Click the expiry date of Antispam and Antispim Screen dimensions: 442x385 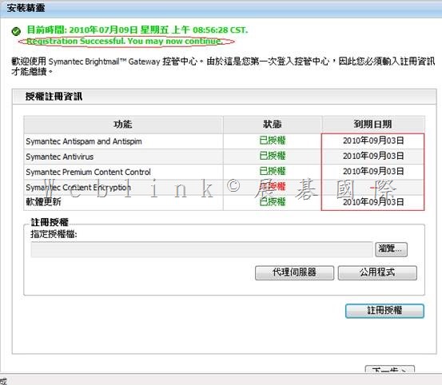tap(373, 141)
